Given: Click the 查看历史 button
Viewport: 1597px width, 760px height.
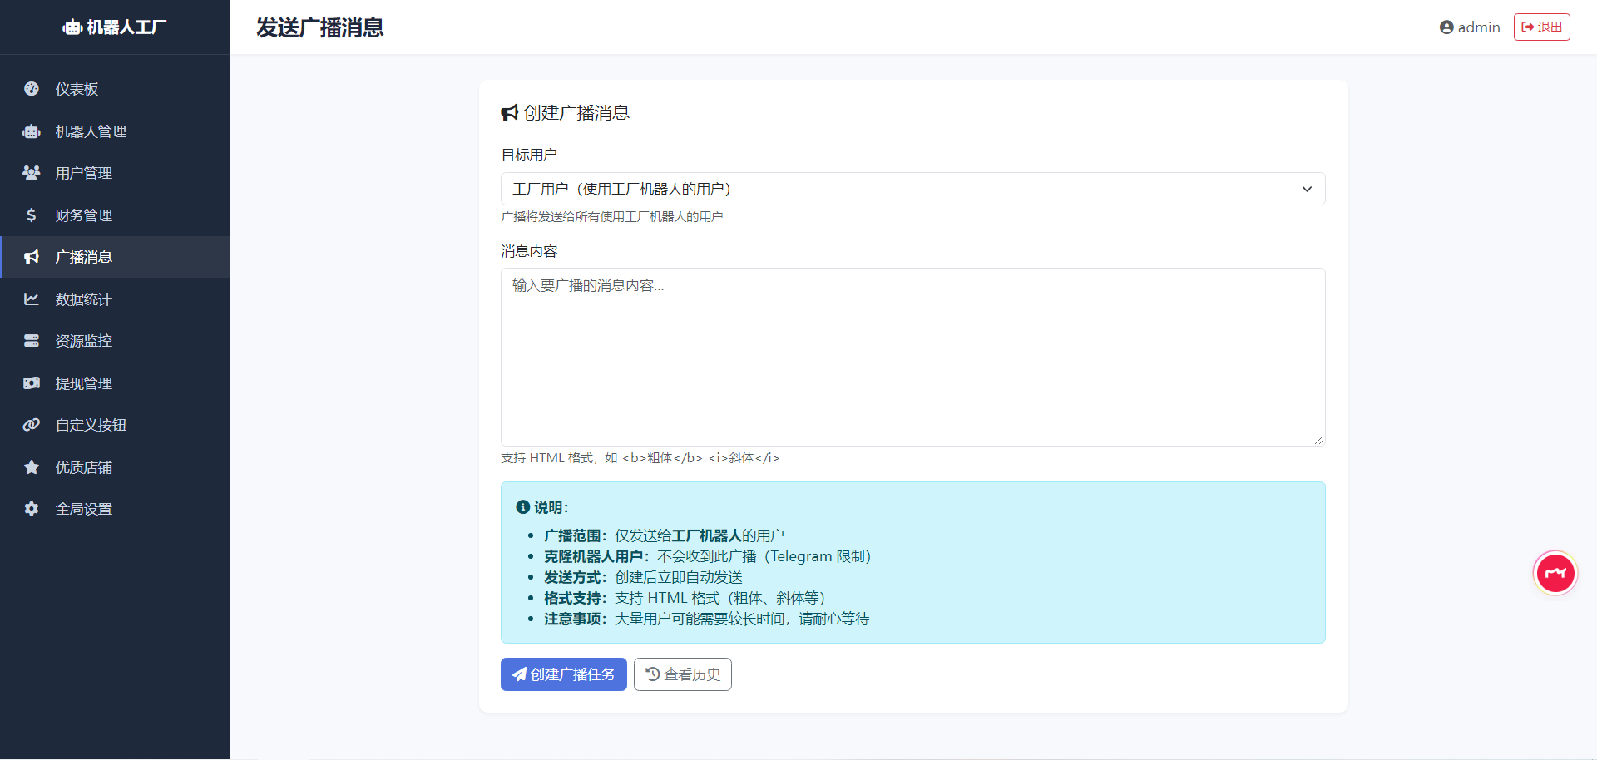Looking at the screenshot, I should tap(682, 674).
